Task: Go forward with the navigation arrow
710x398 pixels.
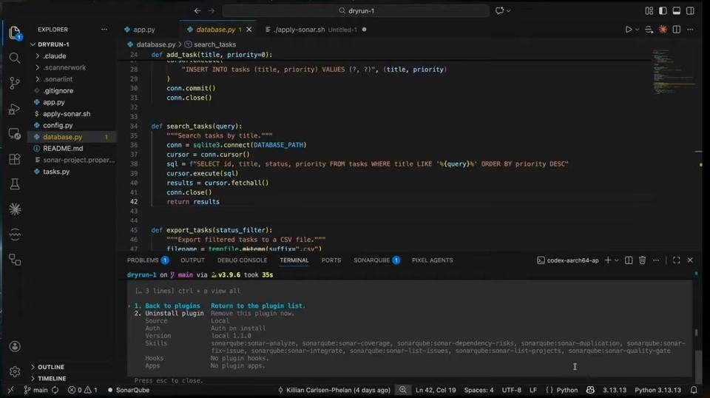Action: [212, 11]
